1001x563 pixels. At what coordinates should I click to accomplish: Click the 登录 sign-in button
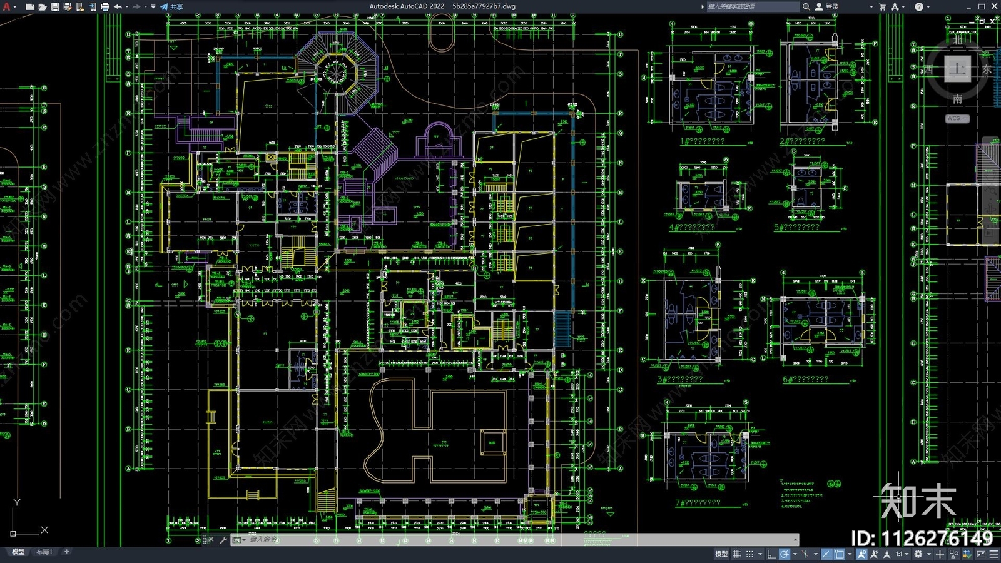tap(826, 6)
